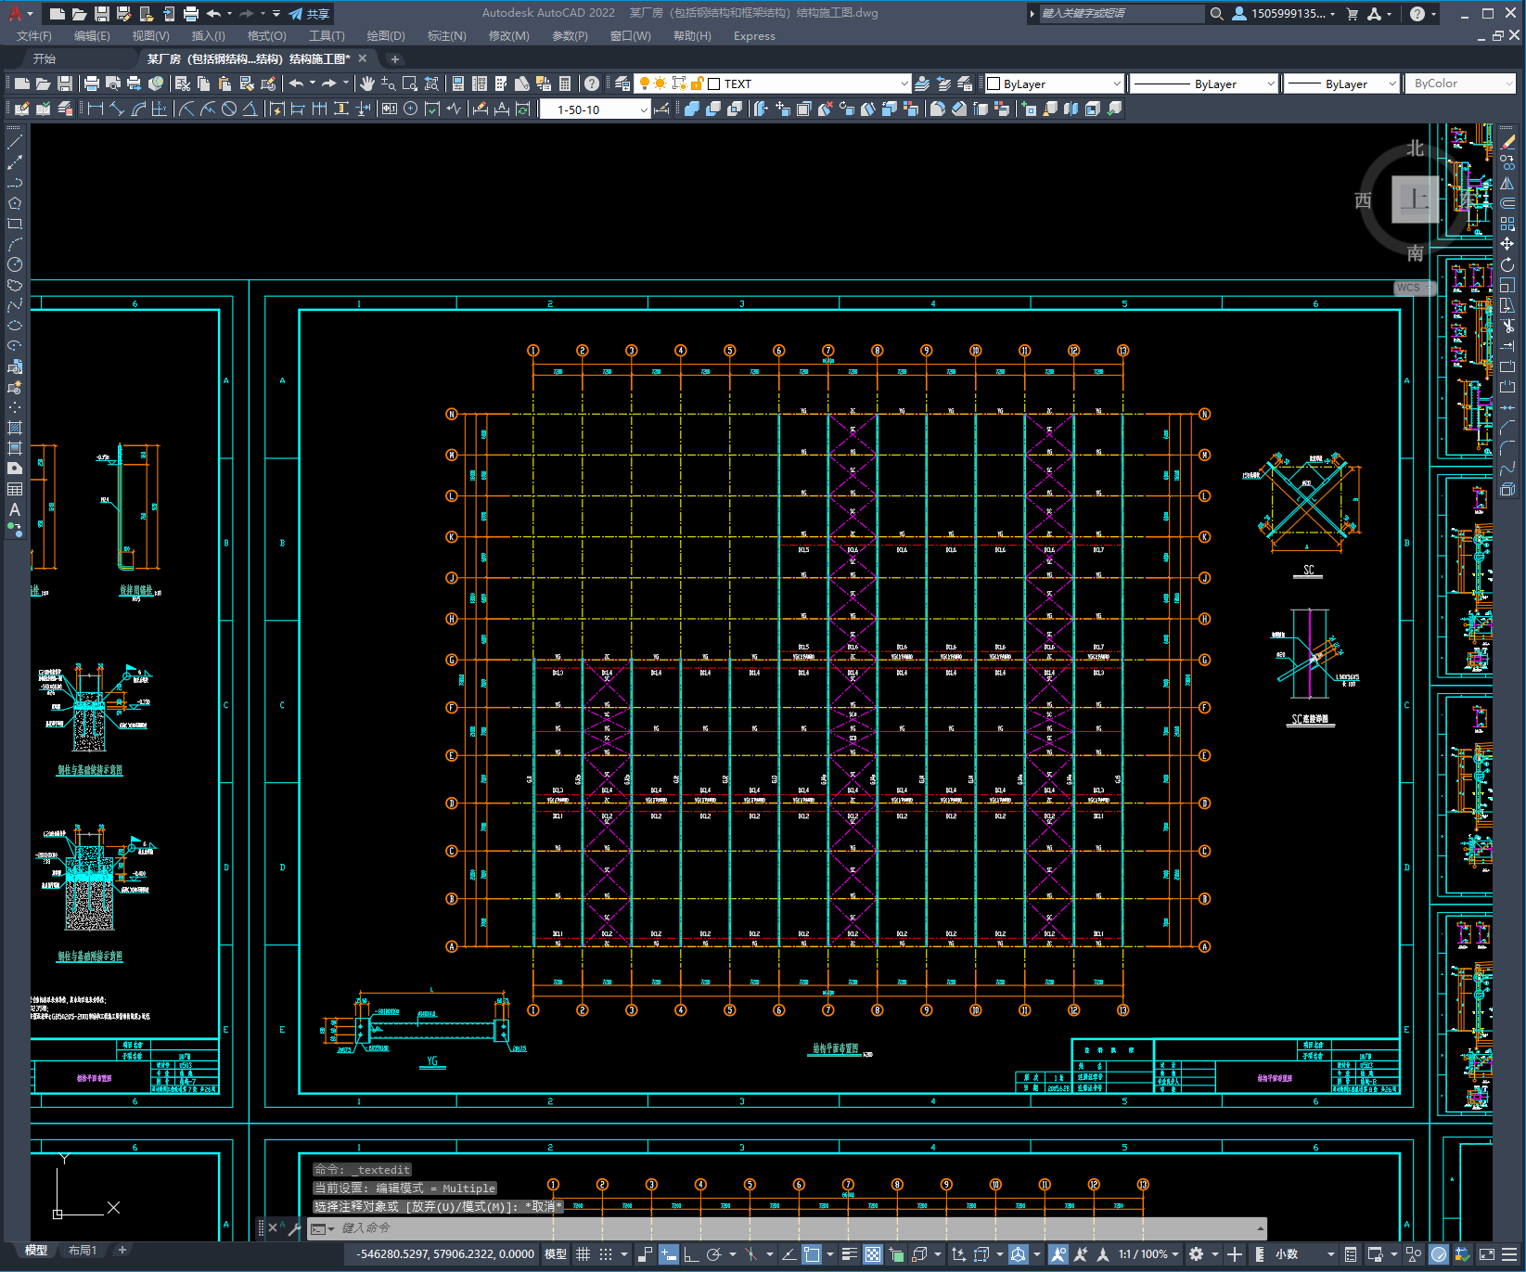Toggle polar tracking in status bar
Image resolution: width=1526 pixels, height=1272 pixels.
click(714, 1253)
